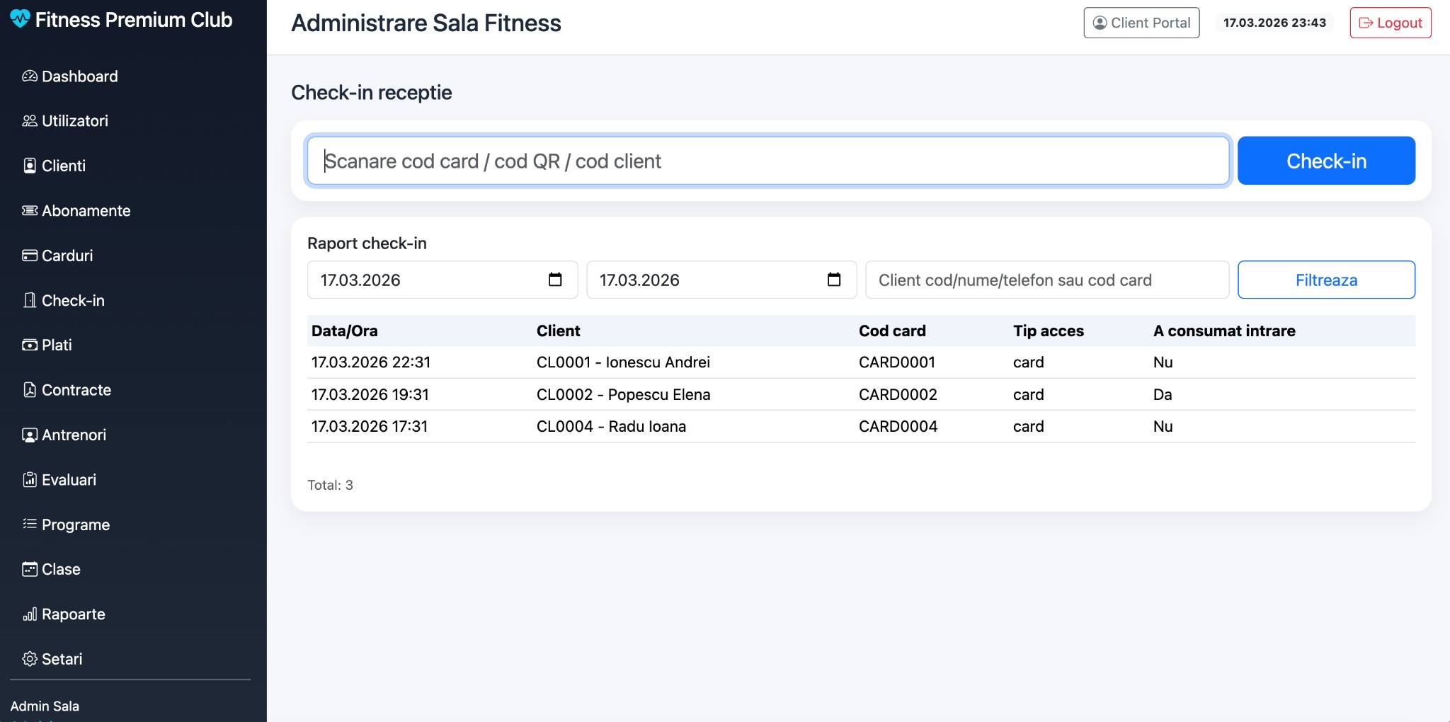1450x722 pixels.
Task: Click the Utilizatori people icon
Action: click(x=30, y=121)
